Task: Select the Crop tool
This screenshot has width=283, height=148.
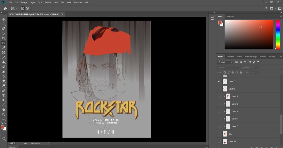Action: (4, 38)
